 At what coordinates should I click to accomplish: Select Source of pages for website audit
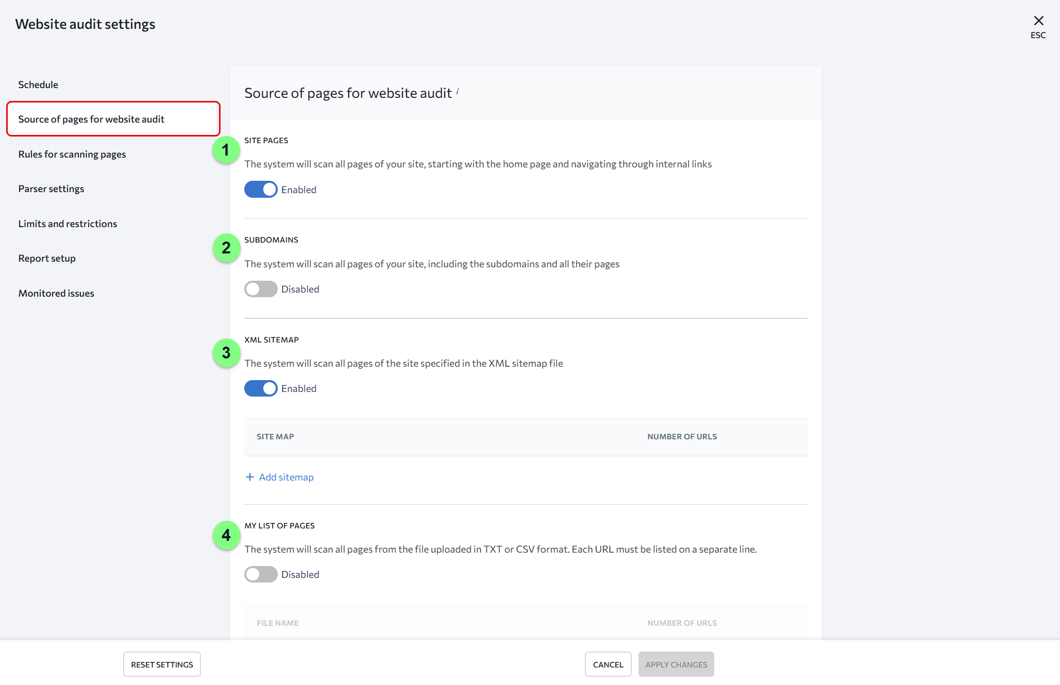[113, 119]
